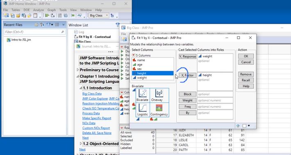This screenshot has width=291, height=155.
Task: Open the small black arrow menu at dialog bottom right
Action: [249, 126]
